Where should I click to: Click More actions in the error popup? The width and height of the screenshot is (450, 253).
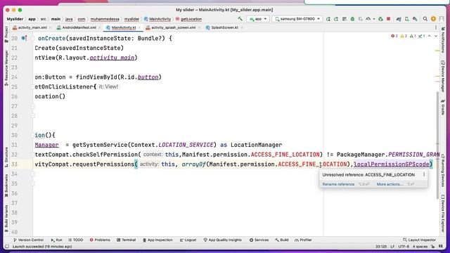pos(390,184)
